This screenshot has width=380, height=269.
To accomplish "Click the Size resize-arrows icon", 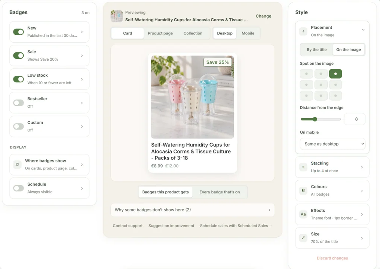I will pos(303,238).
